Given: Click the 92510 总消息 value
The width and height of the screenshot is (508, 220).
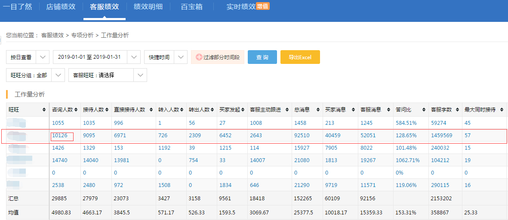Looking at the screenshot, I should click(302, 136).
